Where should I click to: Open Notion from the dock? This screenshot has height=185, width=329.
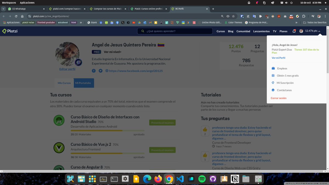click(x=235, y=179)
